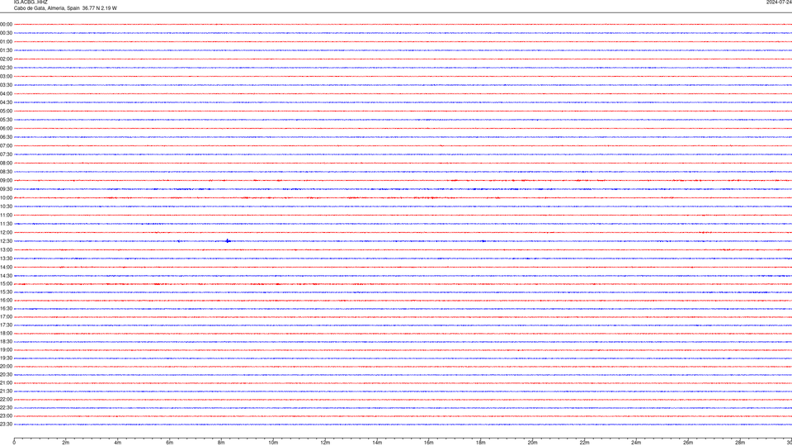The height and width of the screenshot is (446, 792).
Task: Select the '28m' axis tick label
Action: [x=740, y=443]
